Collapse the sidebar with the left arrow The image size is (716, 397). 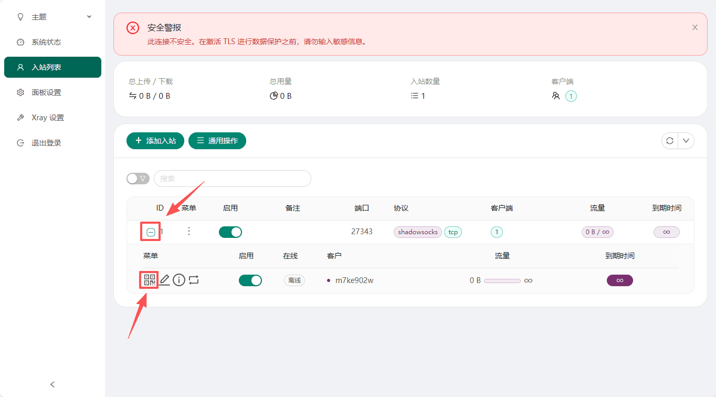(52, 384)
